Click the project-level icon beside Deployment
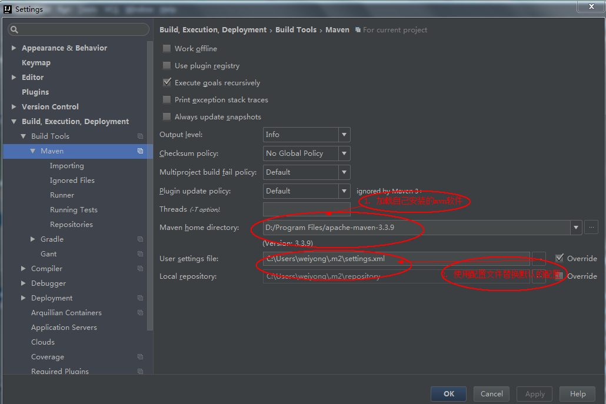 click(x=140, y=298)
